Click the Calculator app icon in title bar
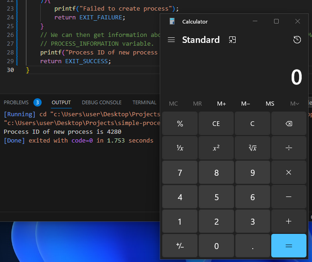The width and height of the screenshot is (312, 262). (x=172, y=21)
